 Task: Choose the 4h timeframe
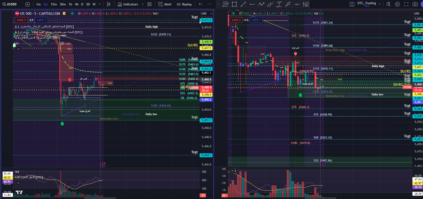tap(77, 4)
